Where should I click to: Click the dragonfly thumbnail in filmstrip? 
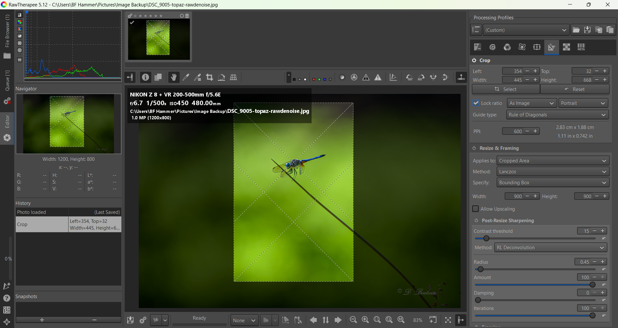(158, 38)
